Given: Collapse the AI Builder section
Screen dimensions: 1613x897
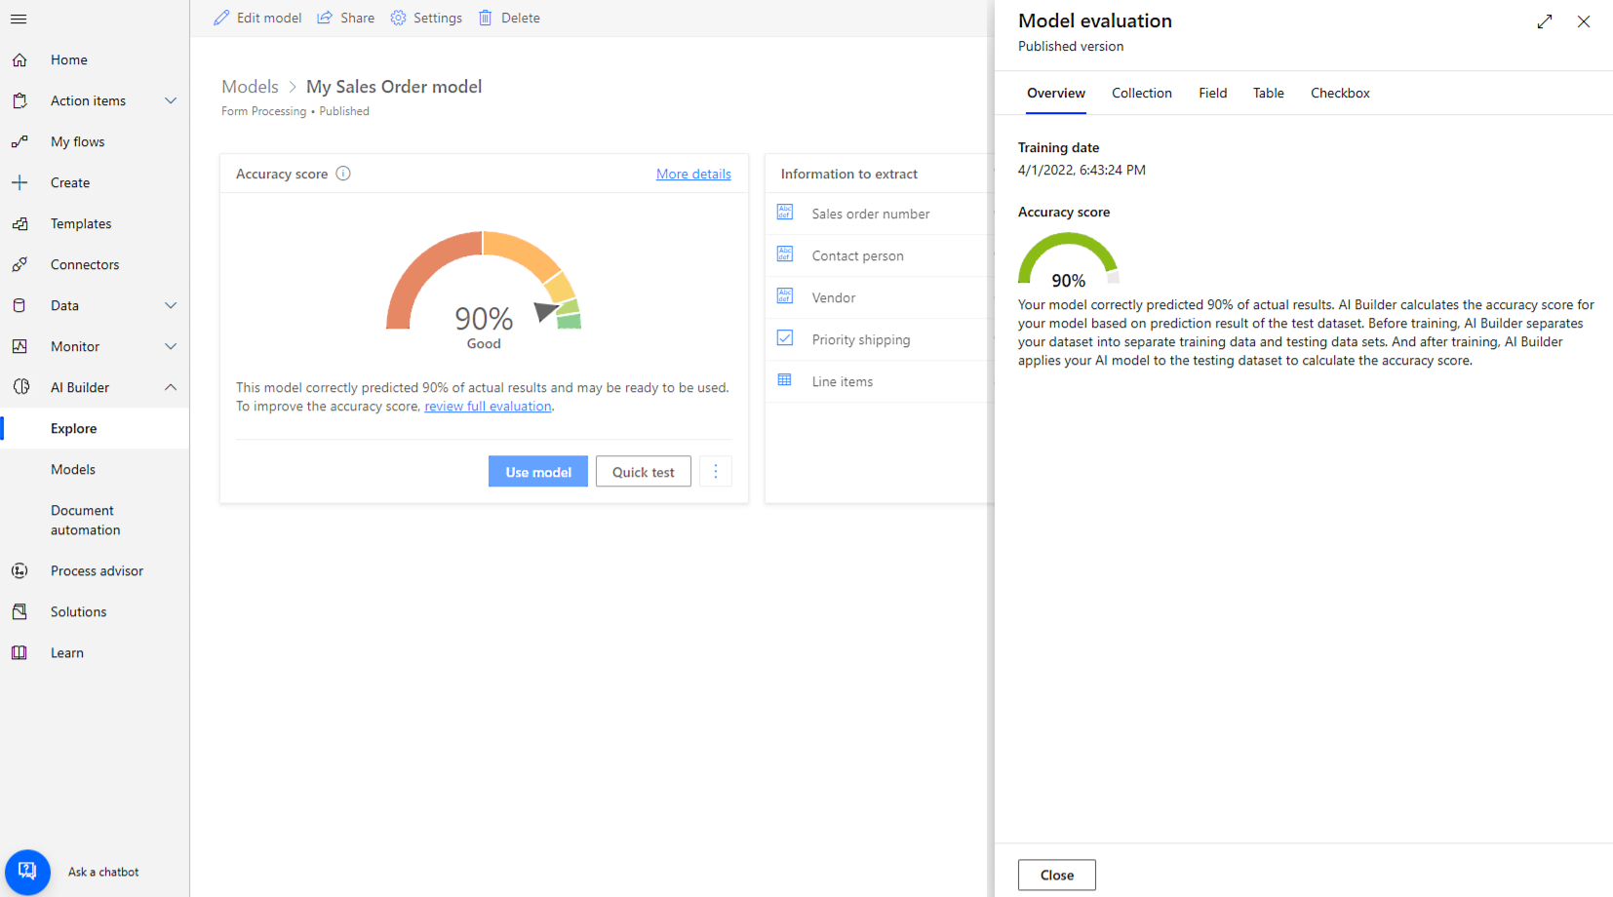Looking at the screenshot, I should [171, 387].
